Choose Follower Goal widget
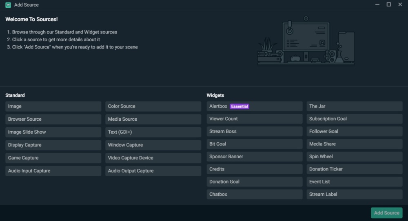 [354, 131]
